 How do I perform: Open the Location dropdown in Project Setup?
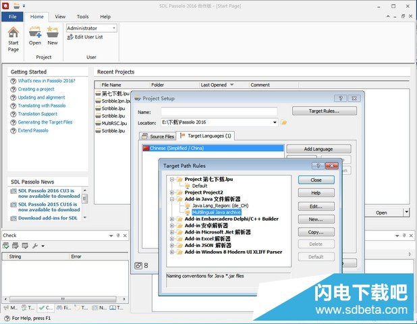point(275,122)
